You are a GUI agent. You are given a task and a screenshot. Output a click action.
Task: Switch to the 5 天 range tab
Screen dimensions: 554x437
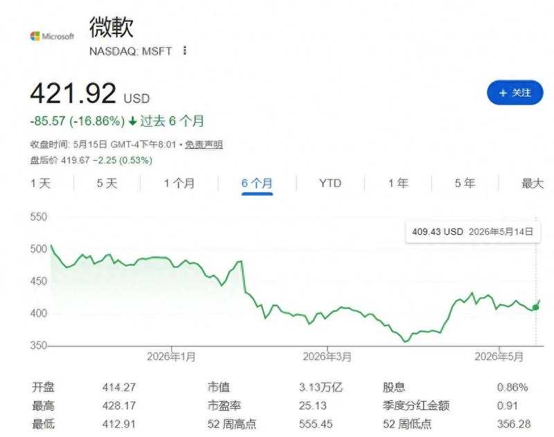[x=107, y=184]
